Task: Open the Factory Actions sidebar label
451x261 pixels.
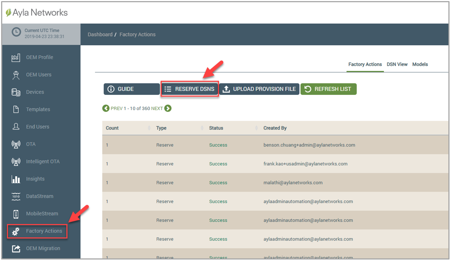Action: pos(44,231)
